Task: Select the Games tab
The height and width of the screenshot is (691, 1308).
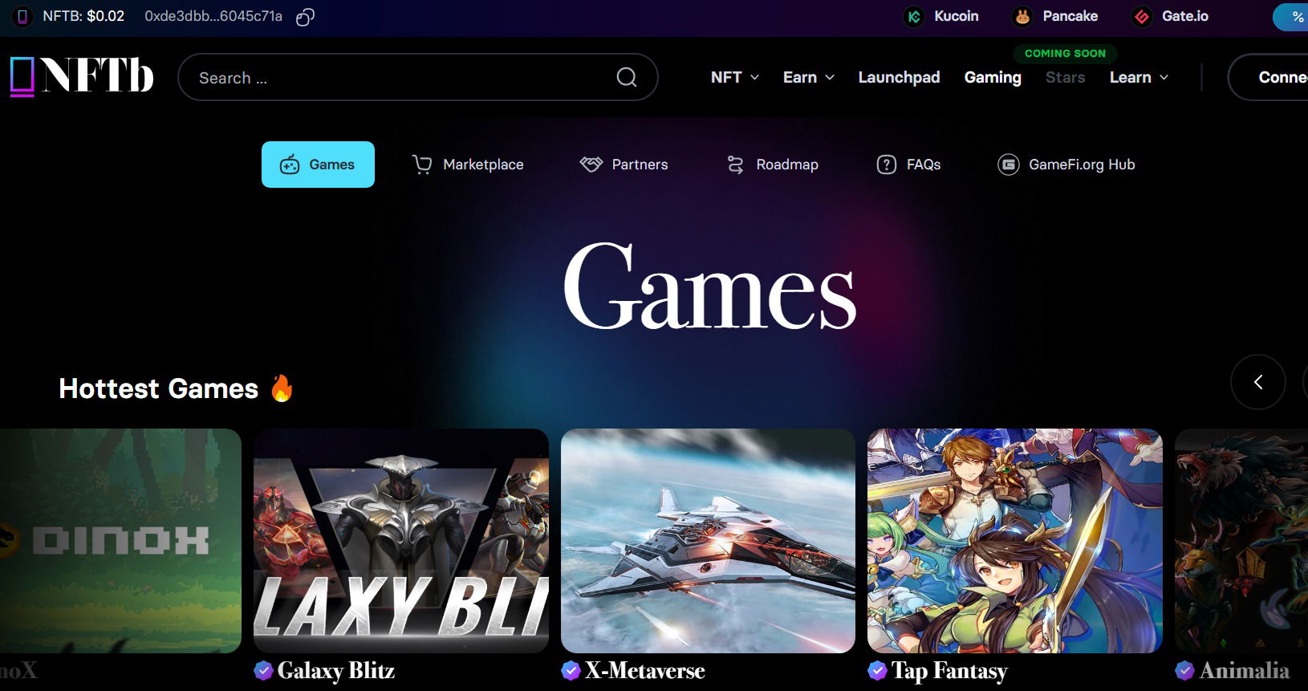Action: (318, 165)
